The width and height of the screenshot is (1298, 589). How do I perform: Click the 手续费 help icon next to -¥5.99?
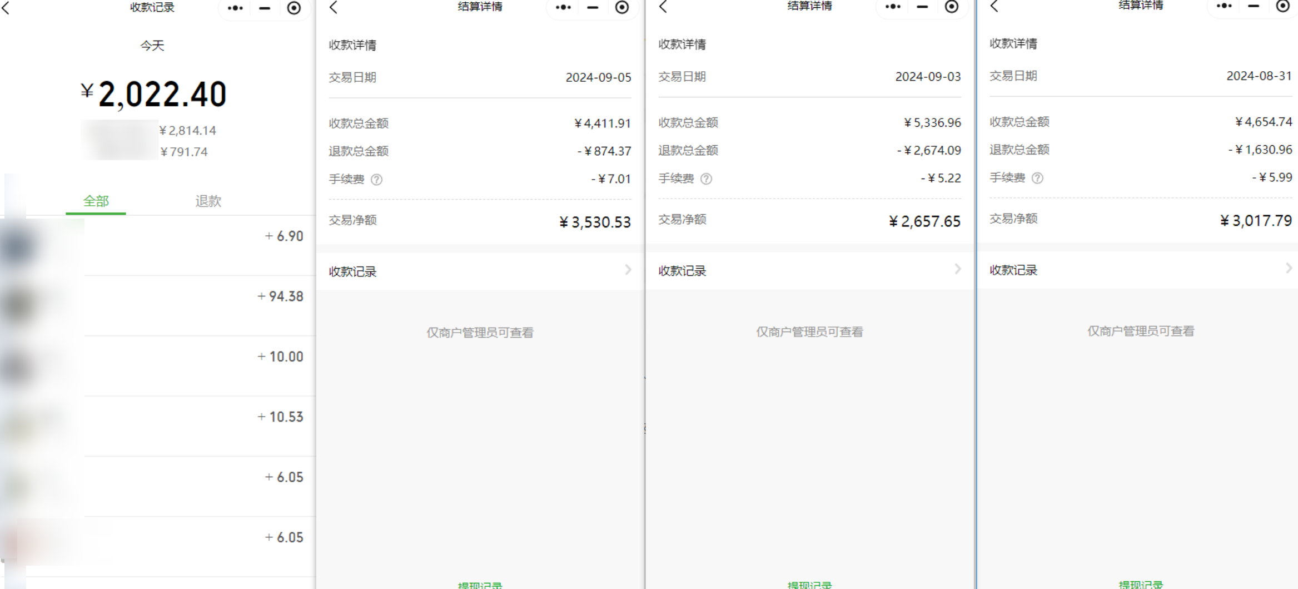(1037, 177)
